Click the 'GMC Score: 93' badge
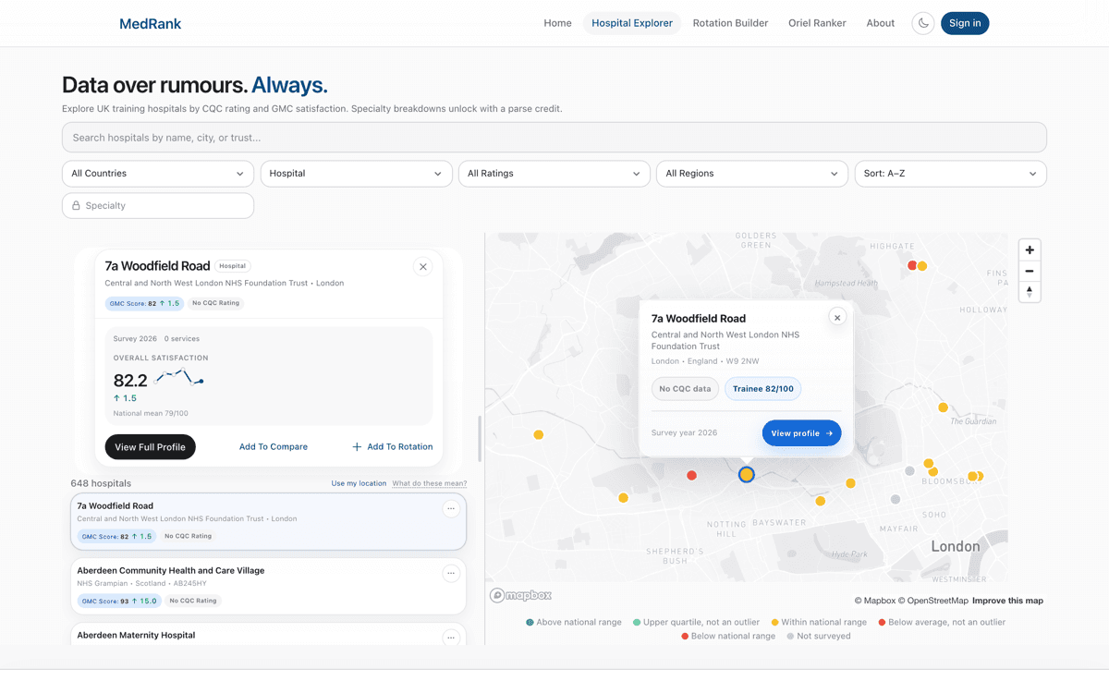 pyautogui.click(x=119, y=601)
